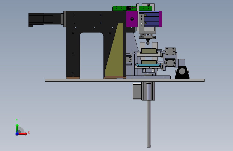Select the long gray horizontal base plate
233x151 pixels.
[x=124, y=80]
